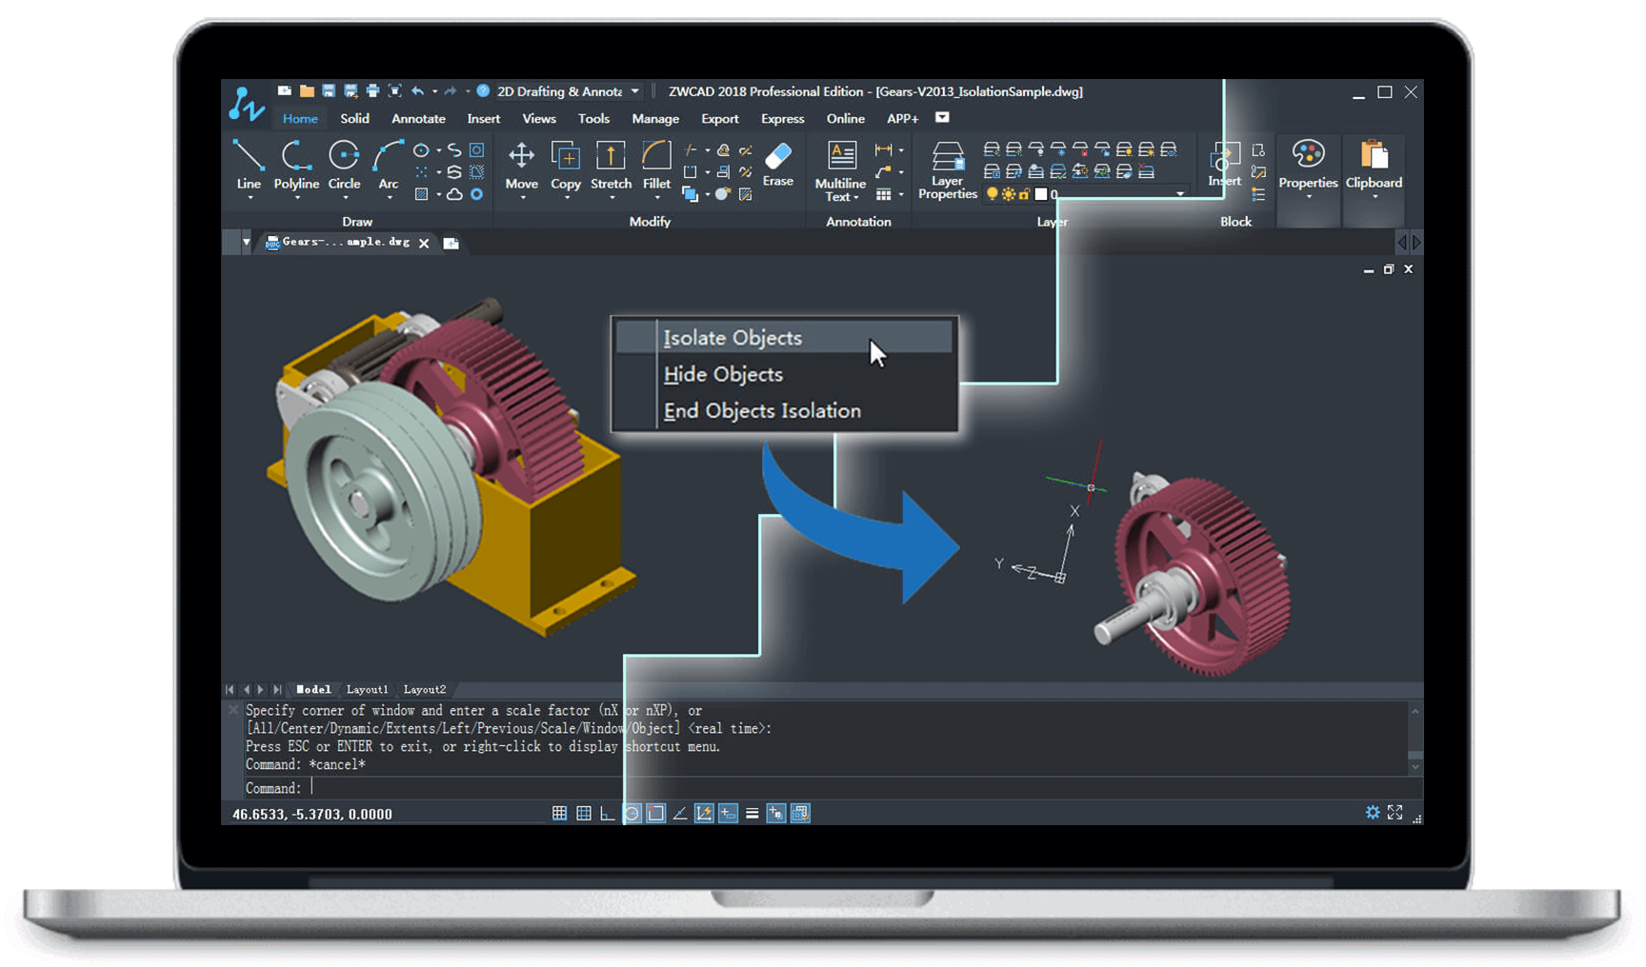Pick the Copy tool in Modify
Viewport: 1646px width, 967px height.
pyautogui.click(x=566, y=164)
